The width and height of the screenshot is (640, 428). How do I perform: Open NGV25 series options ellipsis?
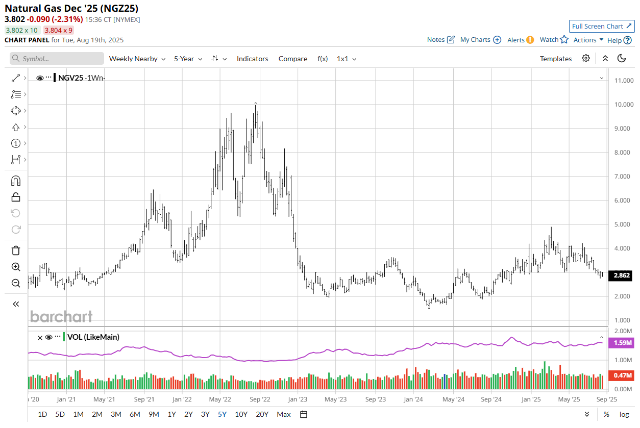tap(48, 78)
